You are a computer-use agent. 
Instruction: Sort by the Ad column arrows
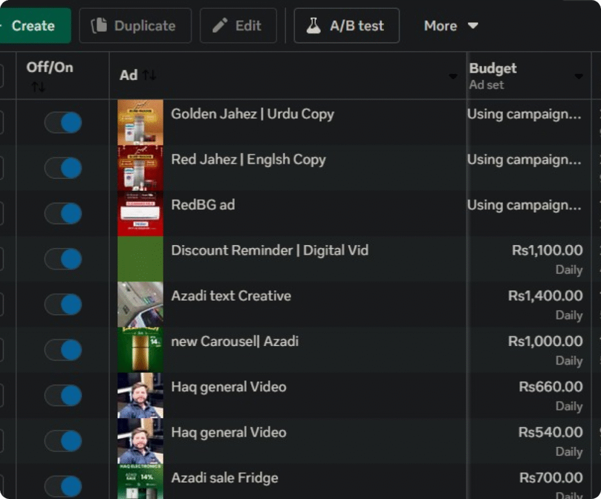pos(149,75)
